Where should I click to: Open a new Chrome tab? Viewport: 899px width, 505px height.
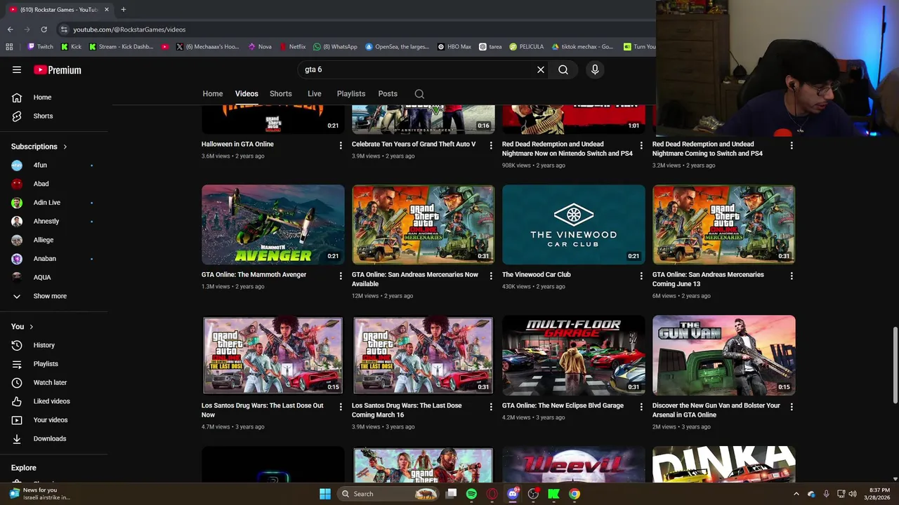point(123,9)
